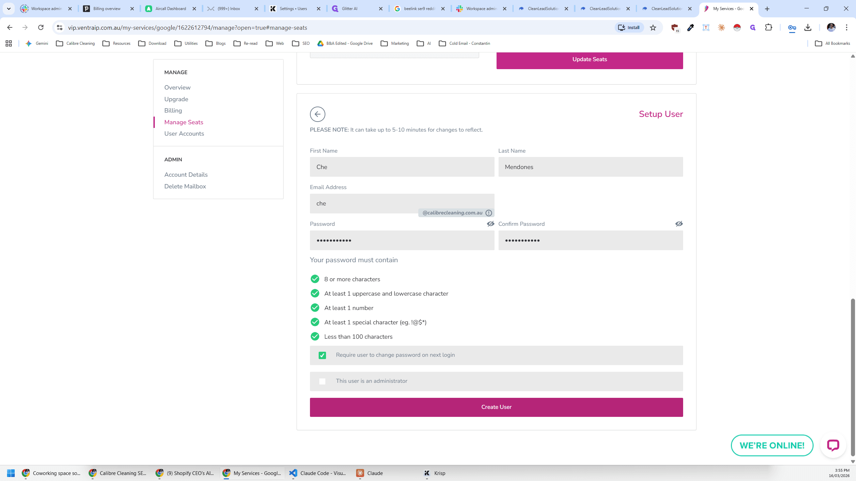
Task: Click the Install app button in address bar
Action: point(629,27)
